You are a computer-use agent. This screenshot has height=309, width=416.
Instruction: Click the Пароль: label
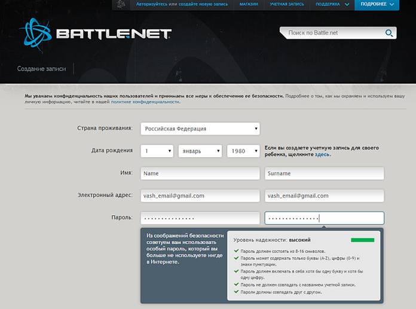click(x=122, y=218)
